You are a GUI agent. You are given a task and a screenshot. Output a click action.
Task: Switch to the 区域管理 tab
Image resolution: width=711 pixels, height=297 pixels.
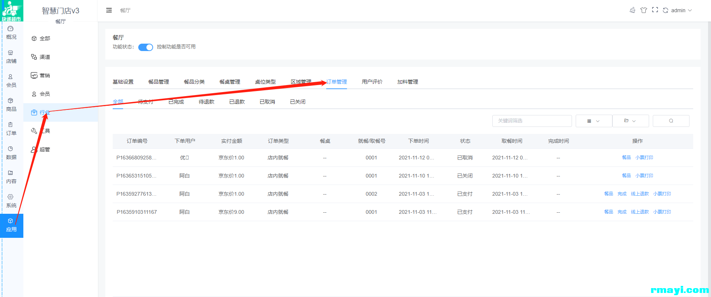(301, 82)
